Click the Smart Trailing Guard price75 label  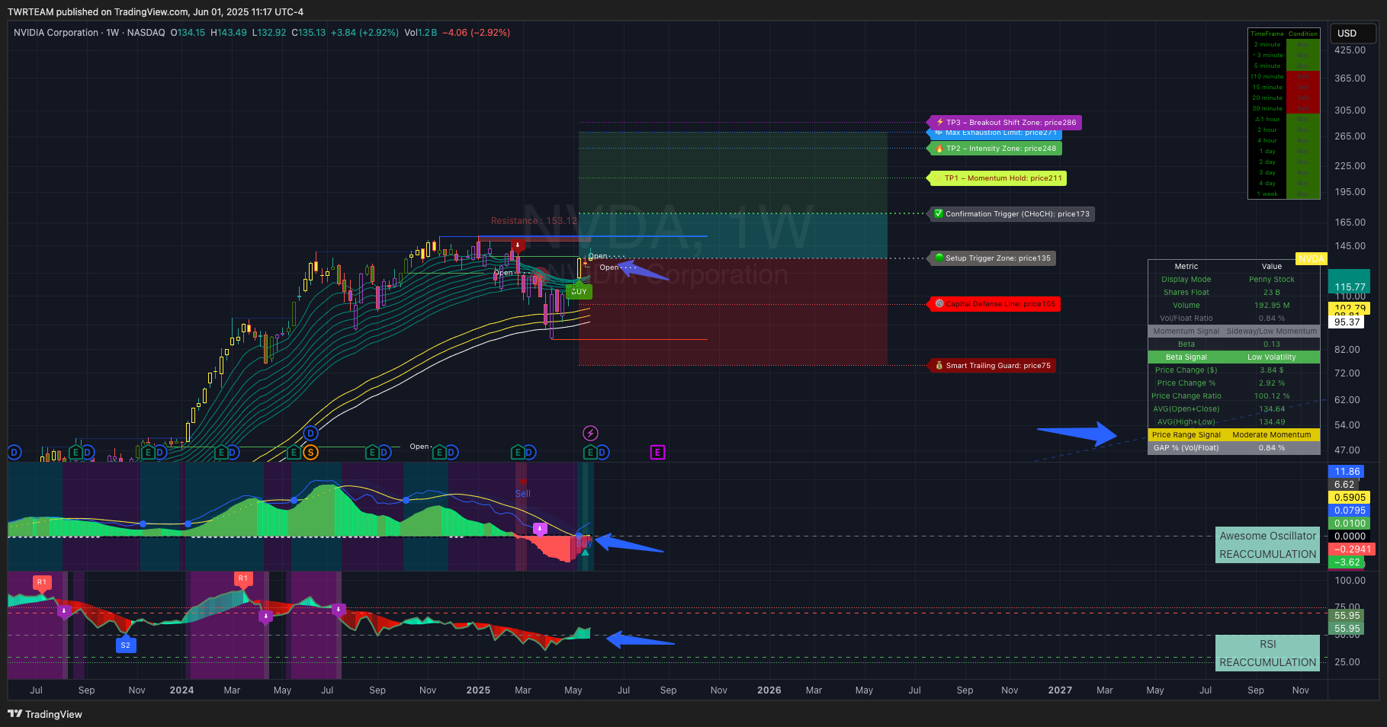(992, 366)
